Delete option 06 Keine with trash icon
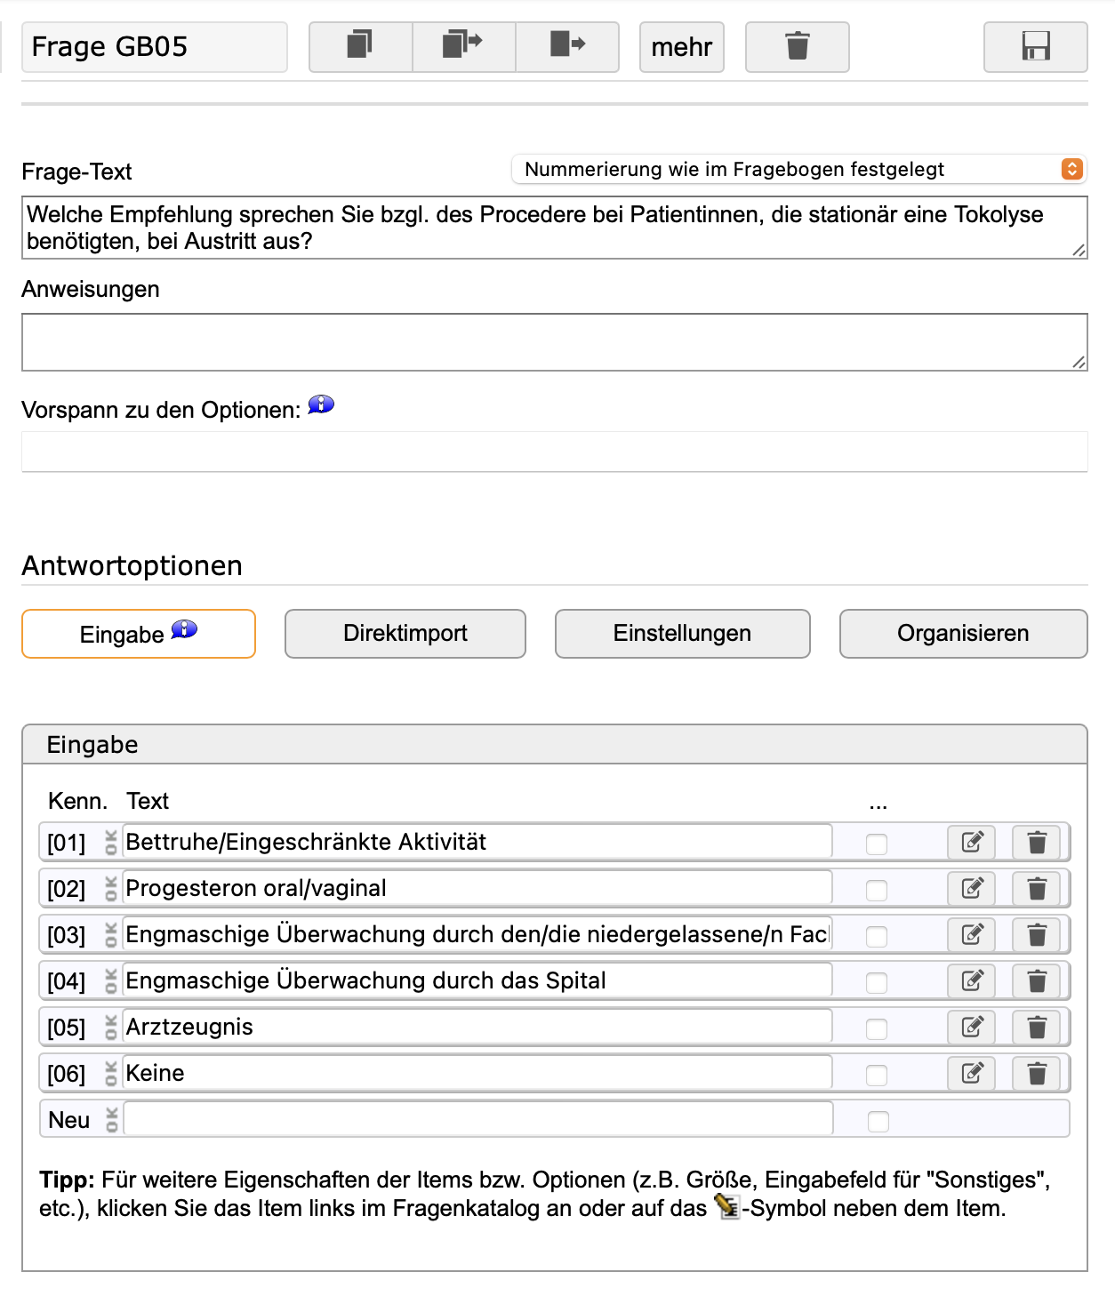1115x1296 pixels. click(1037, 1074)
